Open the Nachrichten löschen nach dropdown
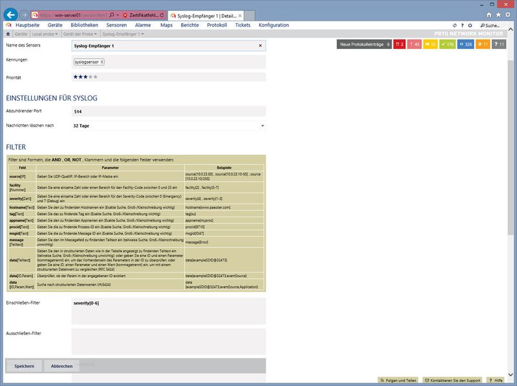The image size is (517, 386). coord(169,126)
